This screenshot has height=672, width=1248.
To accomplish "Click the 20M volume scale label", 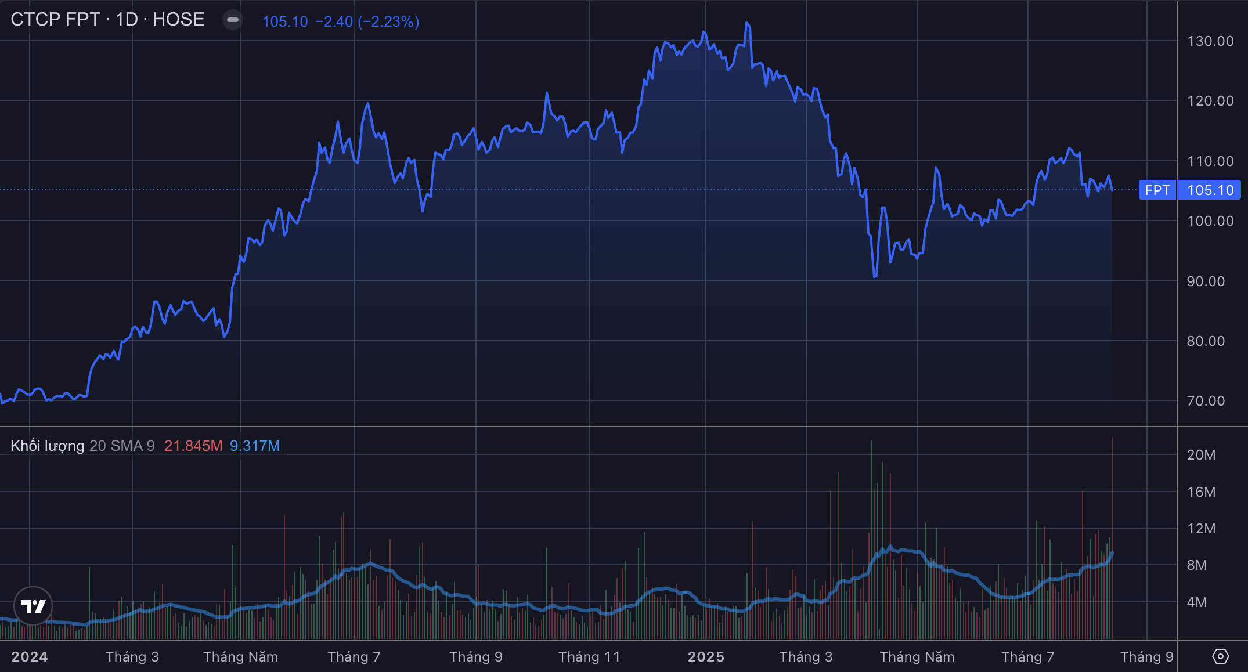I will (1201, 455).
